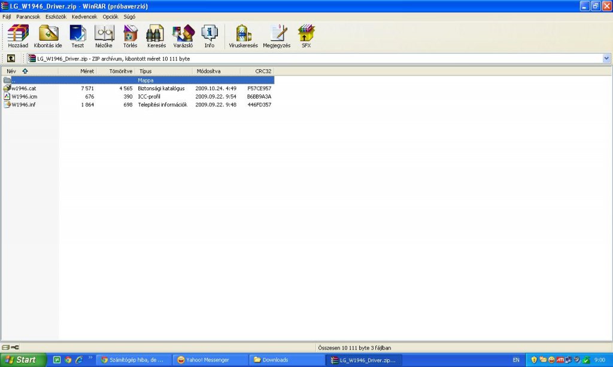Image resolution: width=613 pixels, height=367 pixels.
Task: Open the Opciók menu
Action: tap(110, 17)
